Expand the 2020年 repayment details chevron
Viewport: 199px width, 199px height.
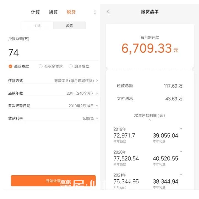click(181, 152)
